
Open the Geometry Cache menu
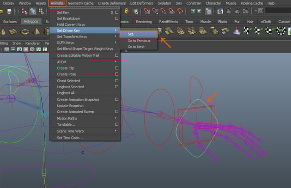[80, 3]
